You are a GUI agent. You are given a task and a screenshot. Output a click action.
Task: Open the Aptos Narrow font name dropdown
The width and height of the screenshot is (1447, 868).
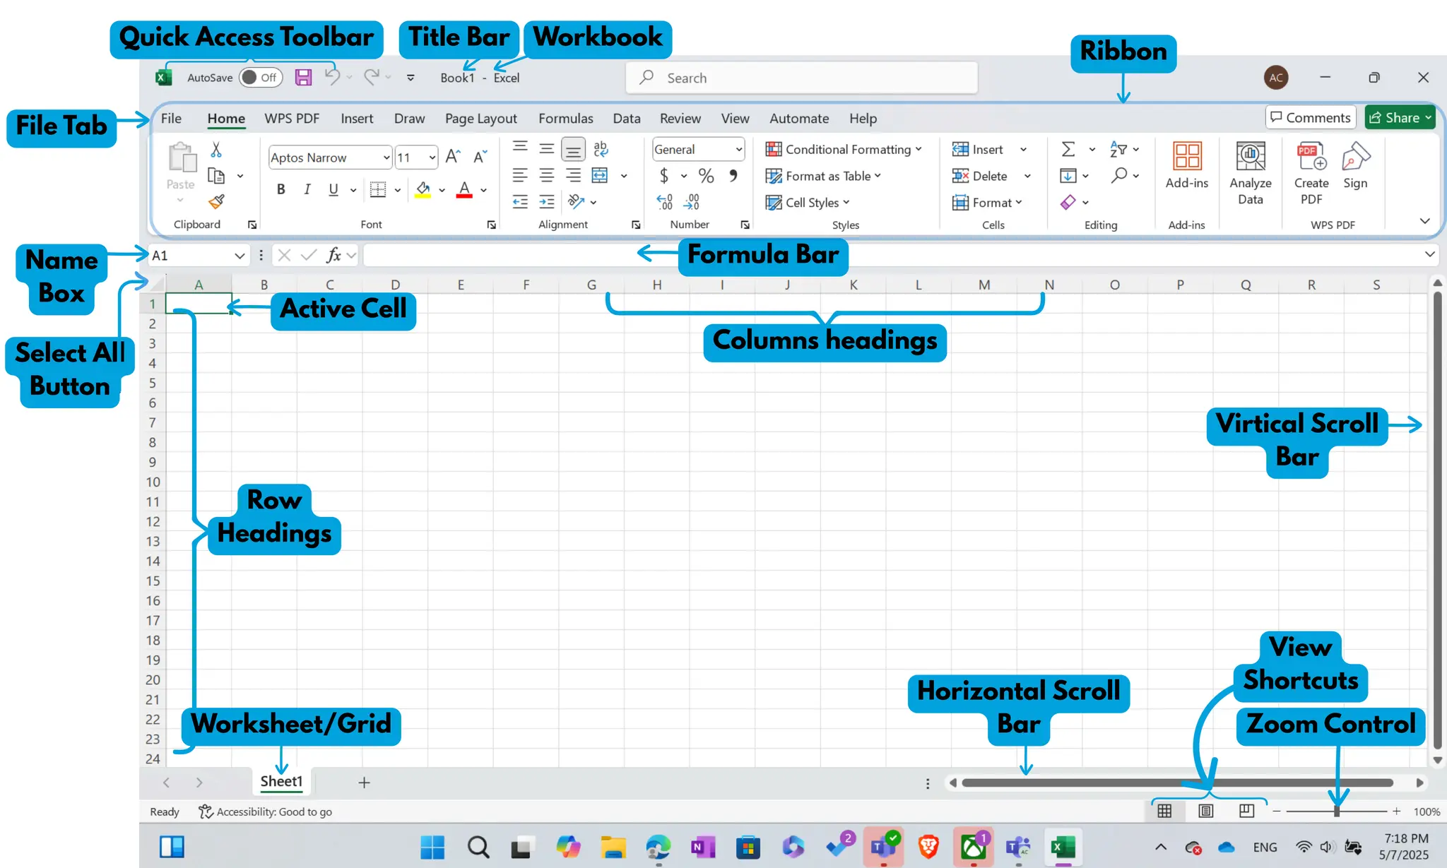tap(386, 157)
